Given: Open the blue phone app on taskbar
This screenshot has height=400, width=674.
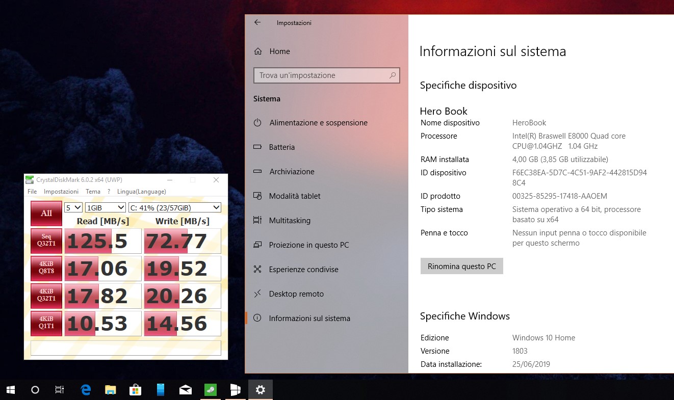Looking at the screenshot, I should (x=161, y=390).
